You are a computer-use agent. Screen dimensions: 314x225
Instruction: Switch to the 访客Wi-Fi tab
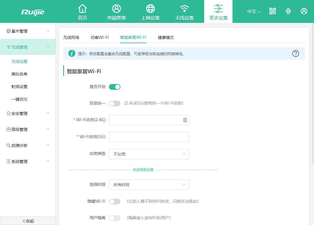coord(100,37)
